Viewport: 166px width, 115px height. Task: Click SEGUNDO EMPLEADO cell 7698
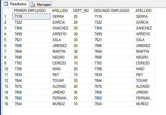point(113,57)
